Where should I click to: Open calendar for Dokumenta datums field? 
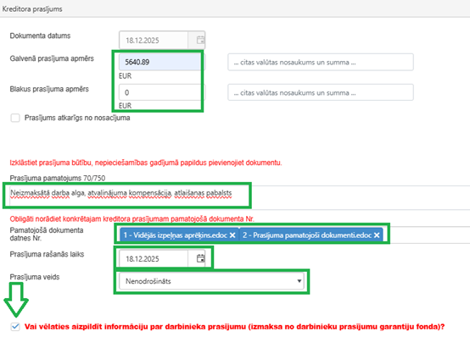click(x=200, y=40)
